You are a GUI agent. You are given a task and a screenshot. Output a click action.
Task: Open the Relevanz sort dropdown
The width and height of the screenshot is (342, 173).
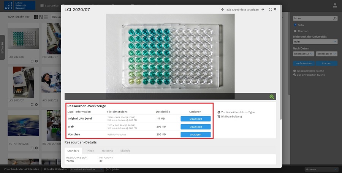tap(56, 17)
